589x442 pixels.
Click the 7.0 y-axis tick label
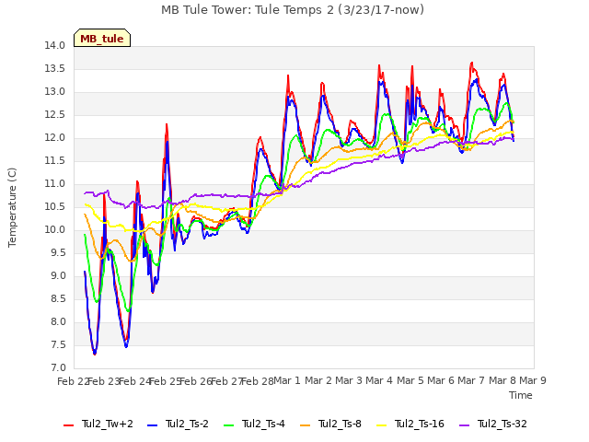click(x=58, y=367)
